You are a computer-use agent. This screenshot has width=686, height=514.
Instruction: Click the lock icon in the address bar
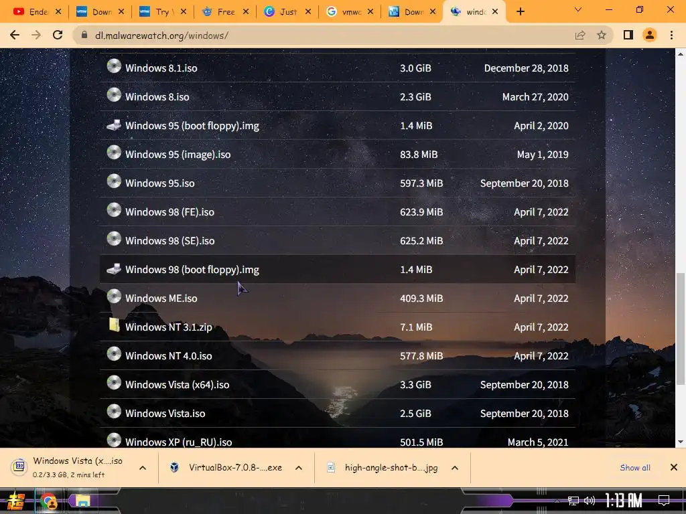coord(84,35)
